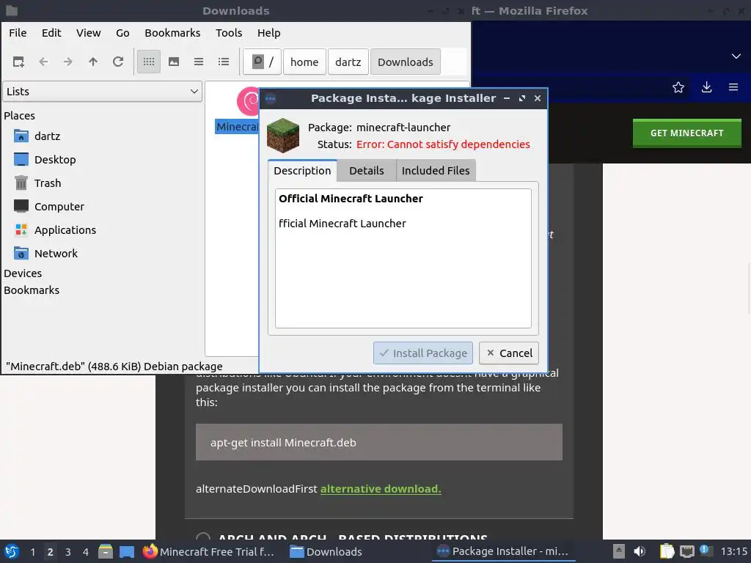Viewport: 751px width, 563px height.
Task: Cancel the package installer
Action: tap(509, 353)
